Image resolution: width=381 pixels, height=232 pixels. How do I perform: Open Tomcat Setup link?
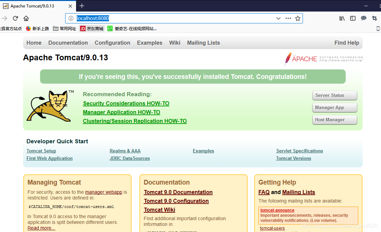(41, 151)
